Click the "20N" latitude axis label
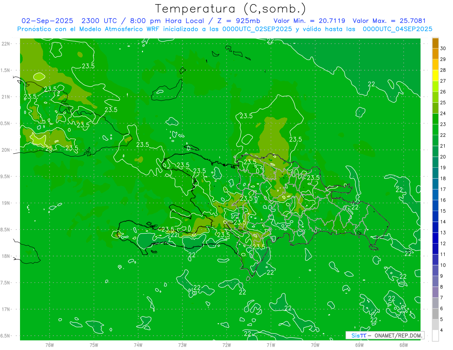 tap(6, 150)
